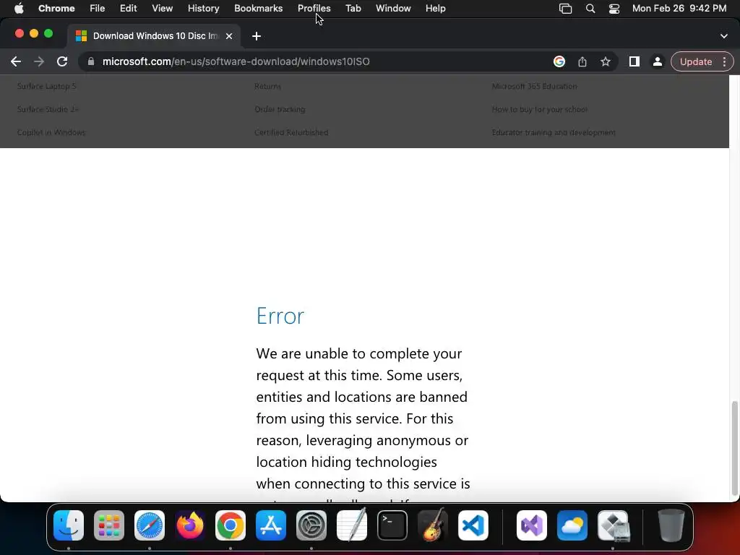Open the Bookmarks menu

coord(258,9)
